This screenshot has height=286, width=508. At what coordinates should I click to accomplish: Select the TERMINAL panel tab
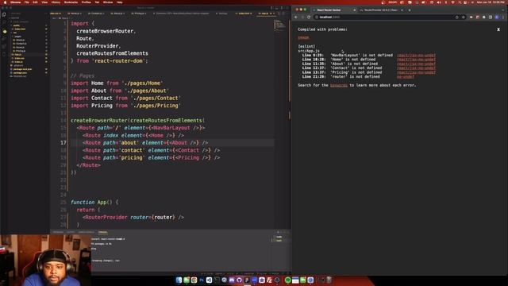point(102,232)
